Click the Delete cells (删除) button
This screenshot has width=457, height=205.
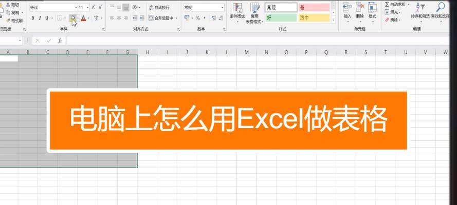point(360,12)
